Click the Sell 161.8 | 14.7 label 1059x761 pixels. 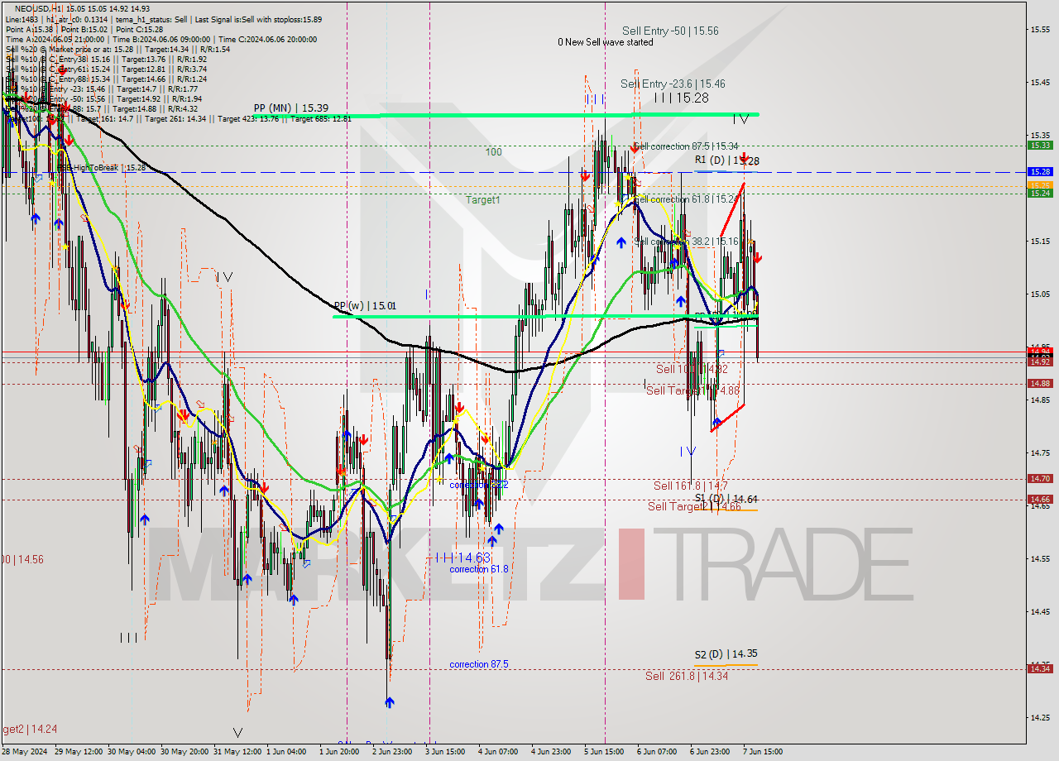[691, 486]
